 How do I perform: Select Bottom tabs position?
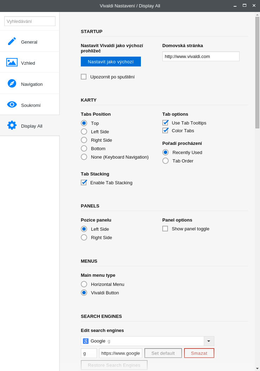coord(84,148)
